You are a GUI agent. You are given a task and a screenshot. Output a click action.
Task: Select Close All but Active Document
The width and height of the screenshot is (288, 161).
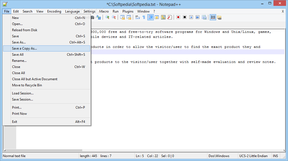click(47, 79)
